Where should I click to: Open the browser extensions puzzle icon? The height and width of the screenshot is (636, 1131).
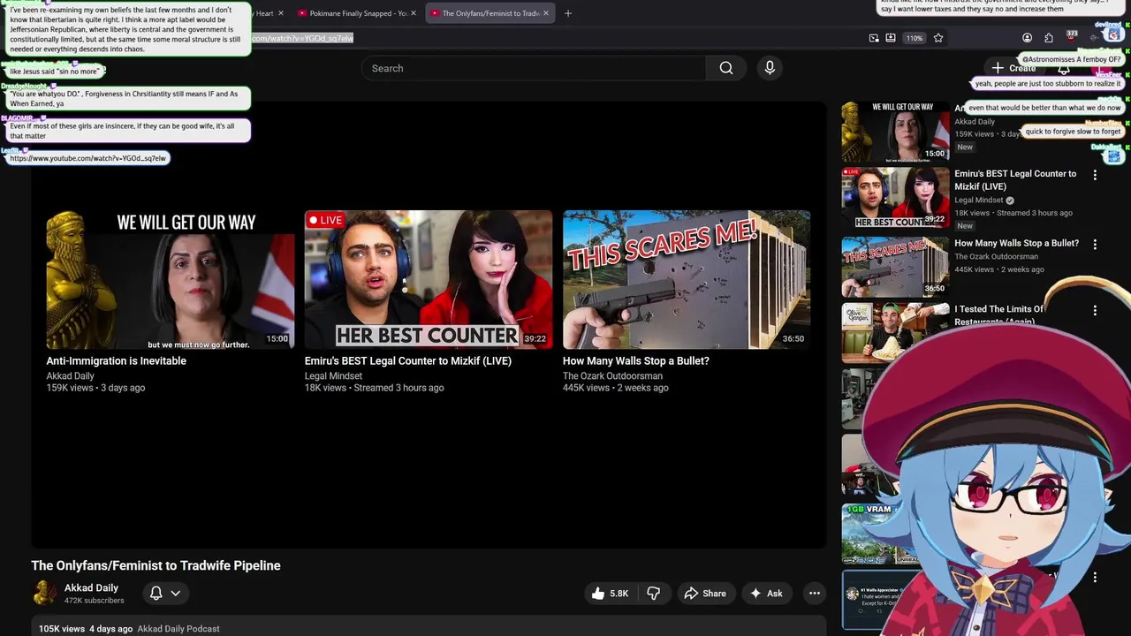[x=1049, y=38]
